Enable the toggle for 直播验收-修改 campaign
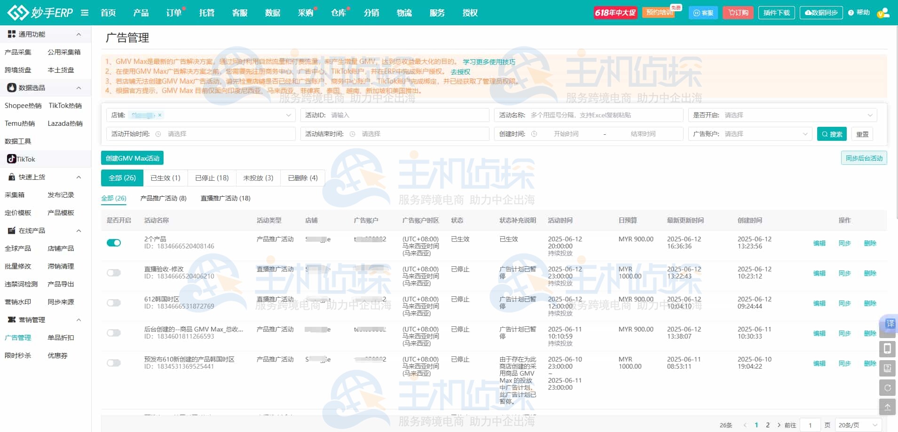This screenshot has height=432, width=898. point(114,273)
